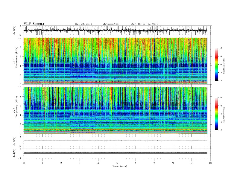The image size is (237, 183).
Task: Click the "6" kHz tick on ch.1 frequency axis
Action: tap(21, 57)
